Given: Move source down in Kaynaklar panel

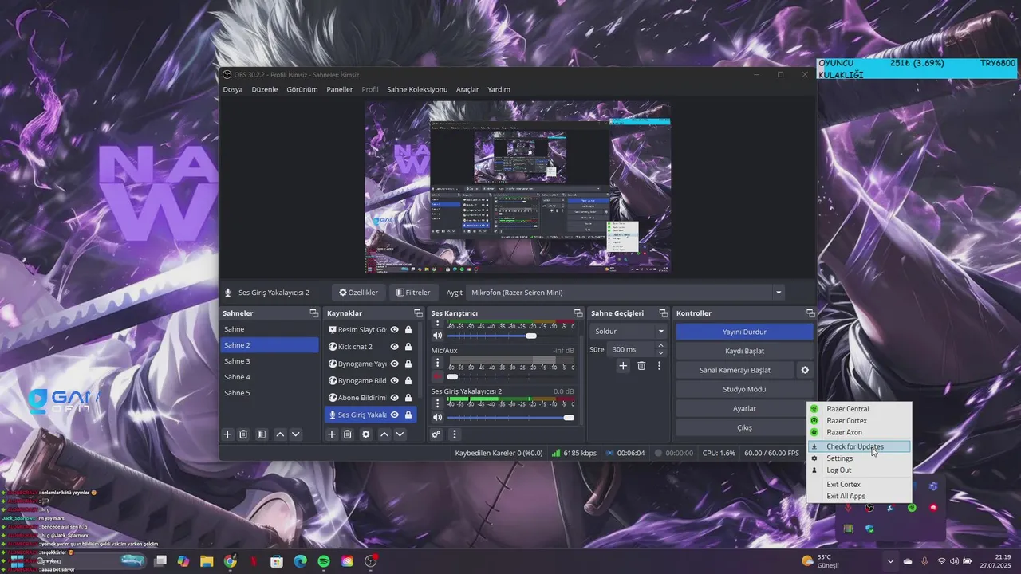Looking at the screenshot, I should (400, 434).
